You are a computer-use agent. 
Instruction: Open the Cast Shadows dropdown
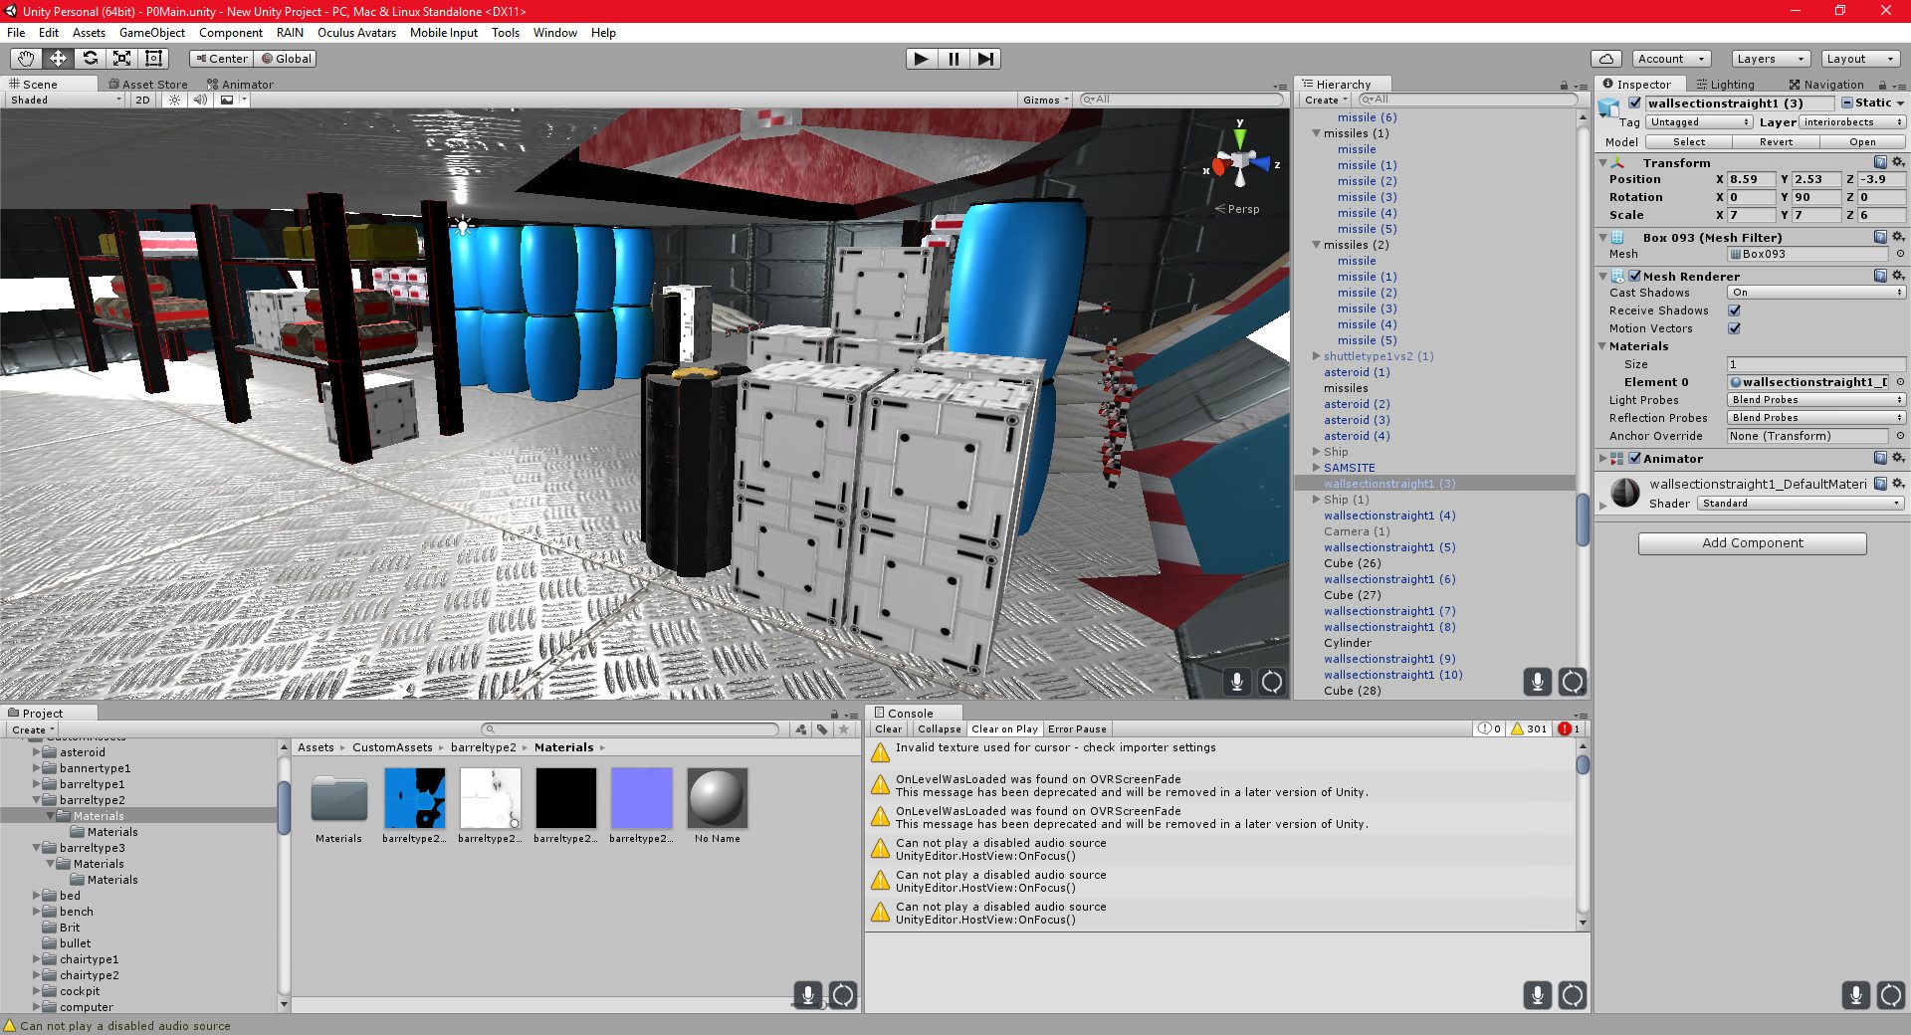click(1816, 293)
